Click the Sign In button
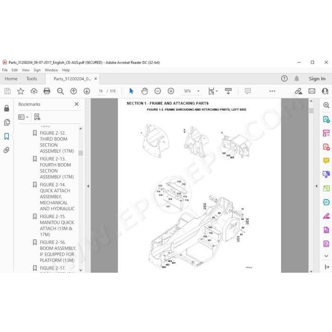Viewport: 332px width, 332px height. tap(317, 79)
